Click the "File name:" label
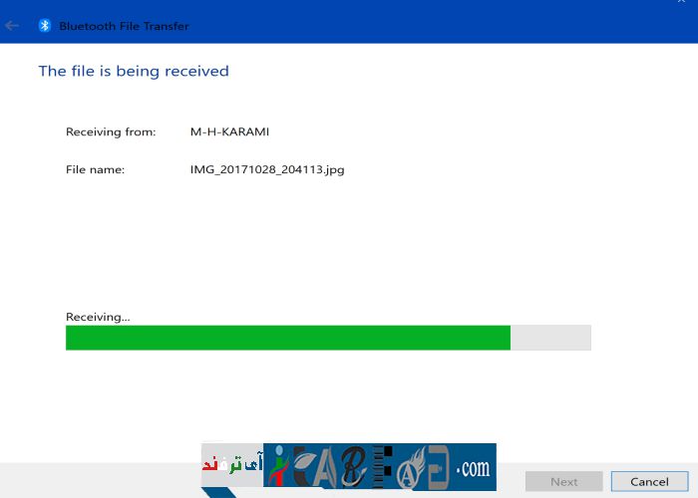The image size is (698, 498). [95, 169]
